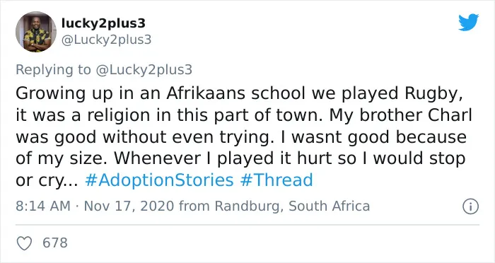Screen dimensions: 495x263
Task: Click the 8:14 AM timestamp
Action: (43, 206)
